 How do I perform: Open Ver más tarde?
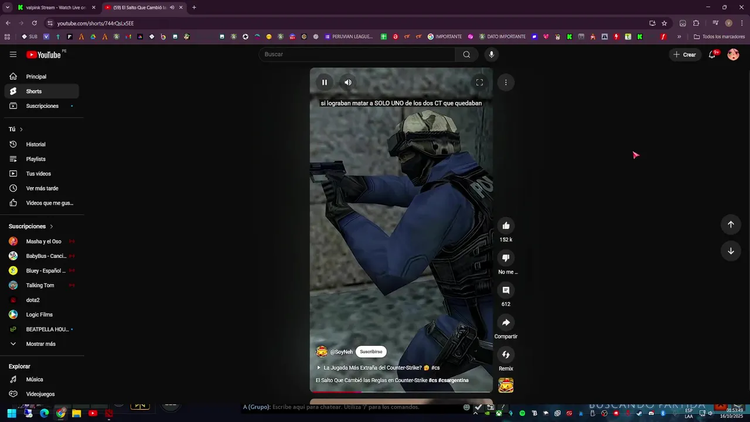point(42,188)
